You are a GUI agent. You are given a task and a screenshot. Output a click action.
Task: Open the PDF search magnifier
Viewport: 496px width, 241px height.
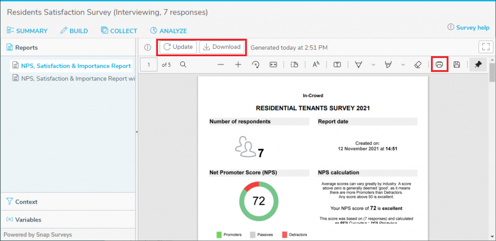pos(183,65)
